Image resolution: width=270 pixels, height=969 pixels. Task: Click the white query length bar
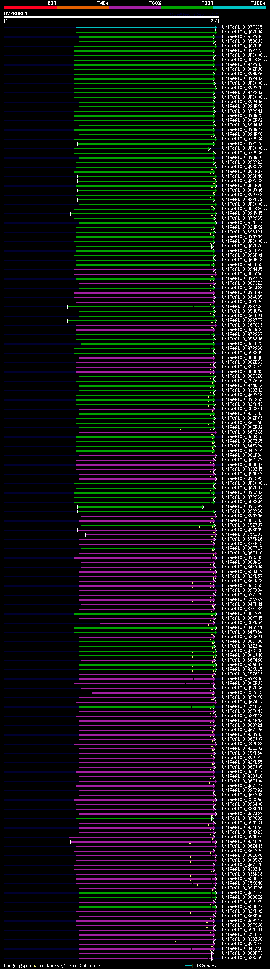coord(111,17)
